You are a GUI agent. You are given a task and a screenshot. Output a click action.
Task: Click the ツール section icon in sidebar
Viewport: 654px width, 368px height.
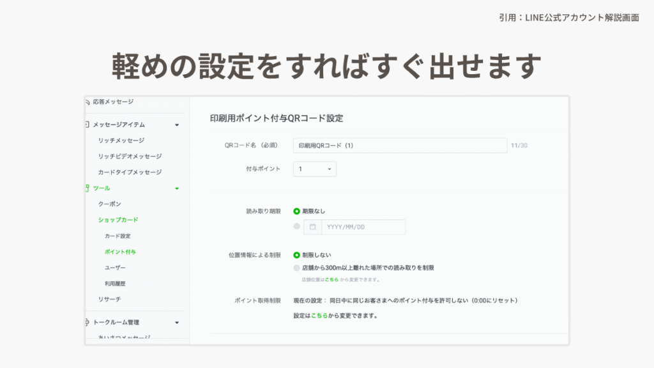coord(87,188)
